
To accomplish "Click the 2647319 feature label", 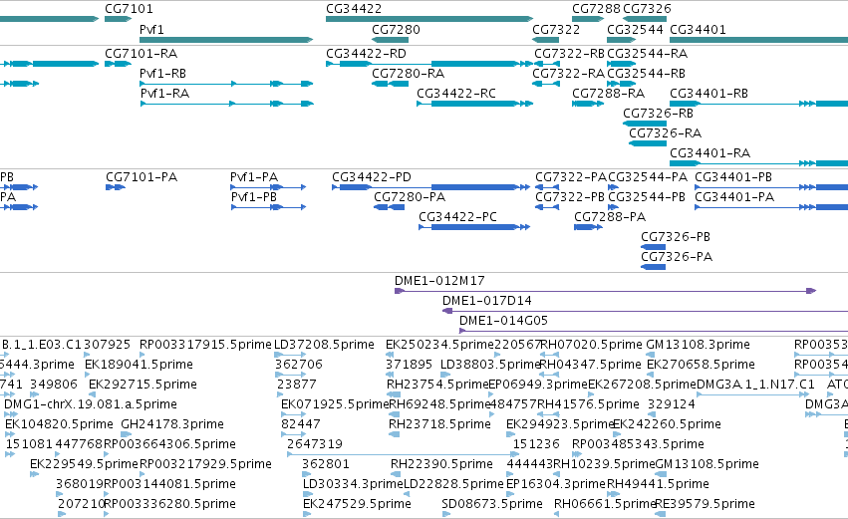I will [315, 445].
